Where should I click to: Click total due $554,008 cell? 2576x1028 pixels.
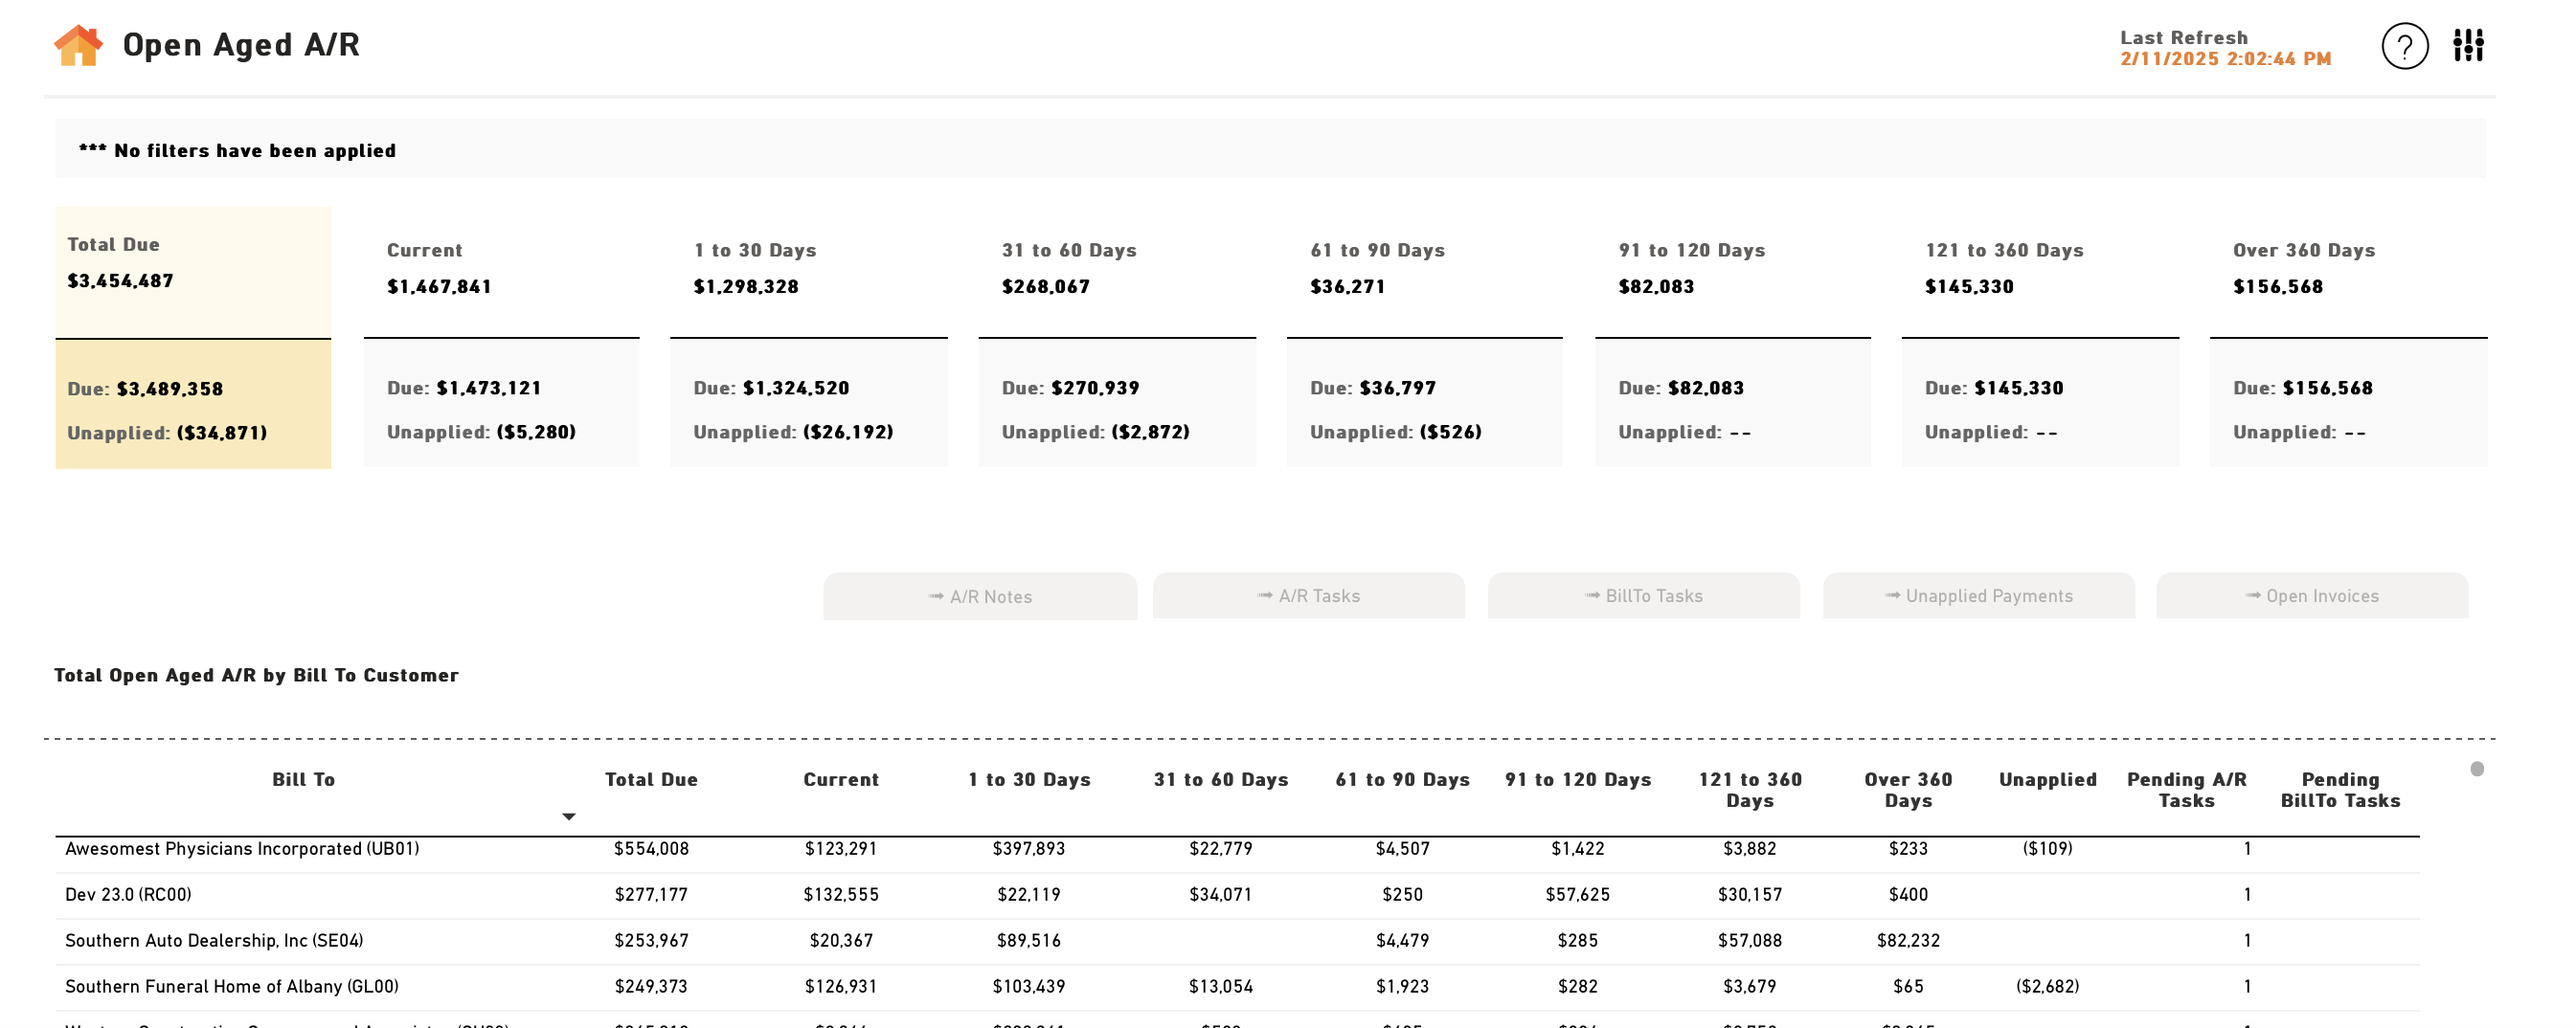(x=651, y=849)
